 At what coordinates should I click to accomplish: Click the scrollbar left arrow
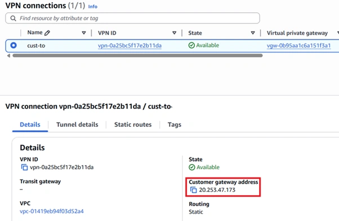click(x=8, y=56)
